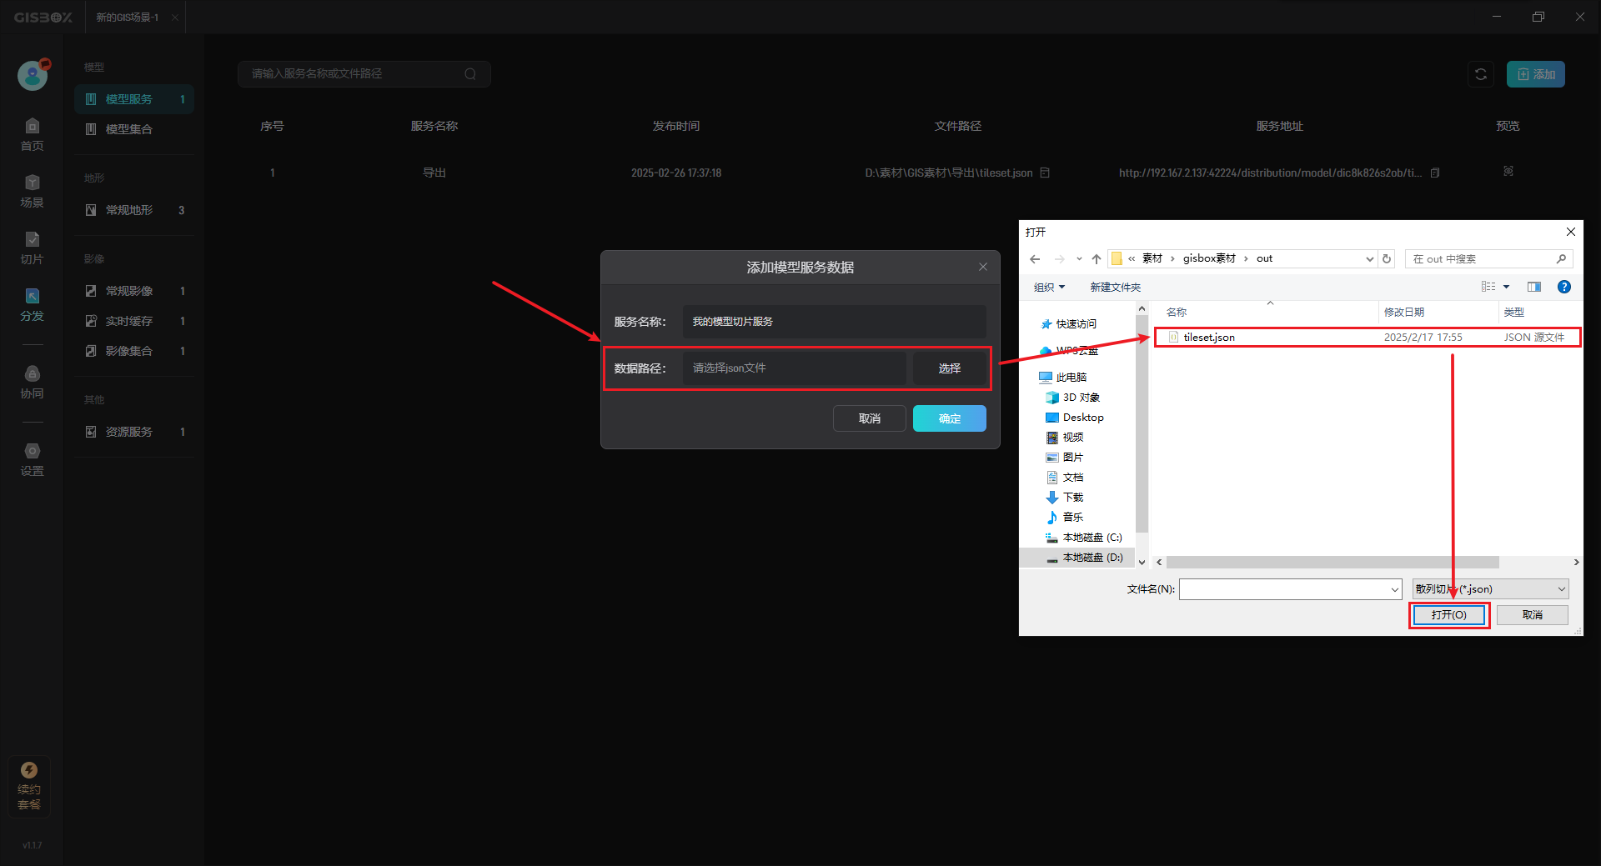1601x866 pixels.
Task: Click the 添加 button
Action: click(1535, 74)
